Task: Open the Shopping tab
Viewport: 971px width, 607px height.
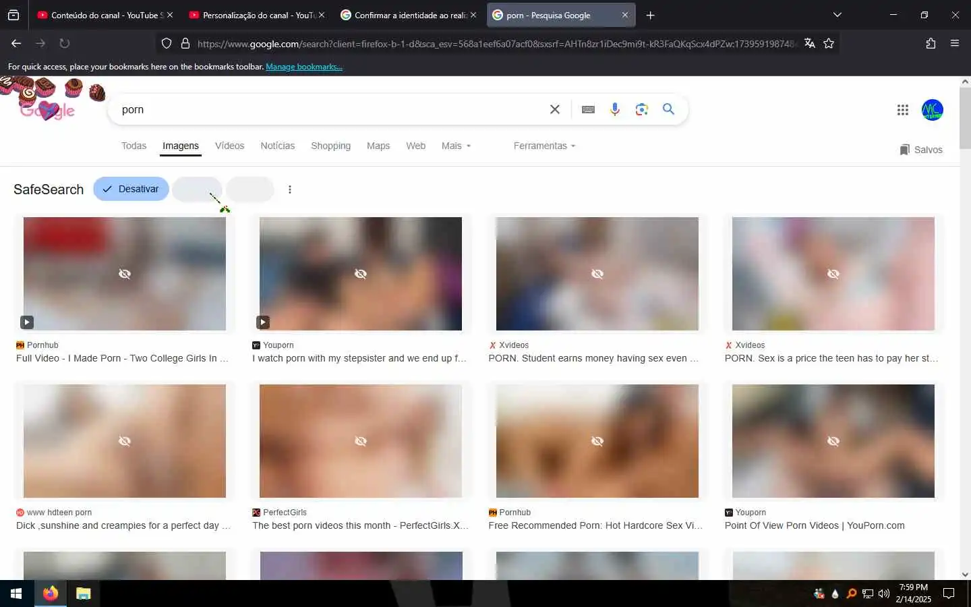Action: (330, 146)
